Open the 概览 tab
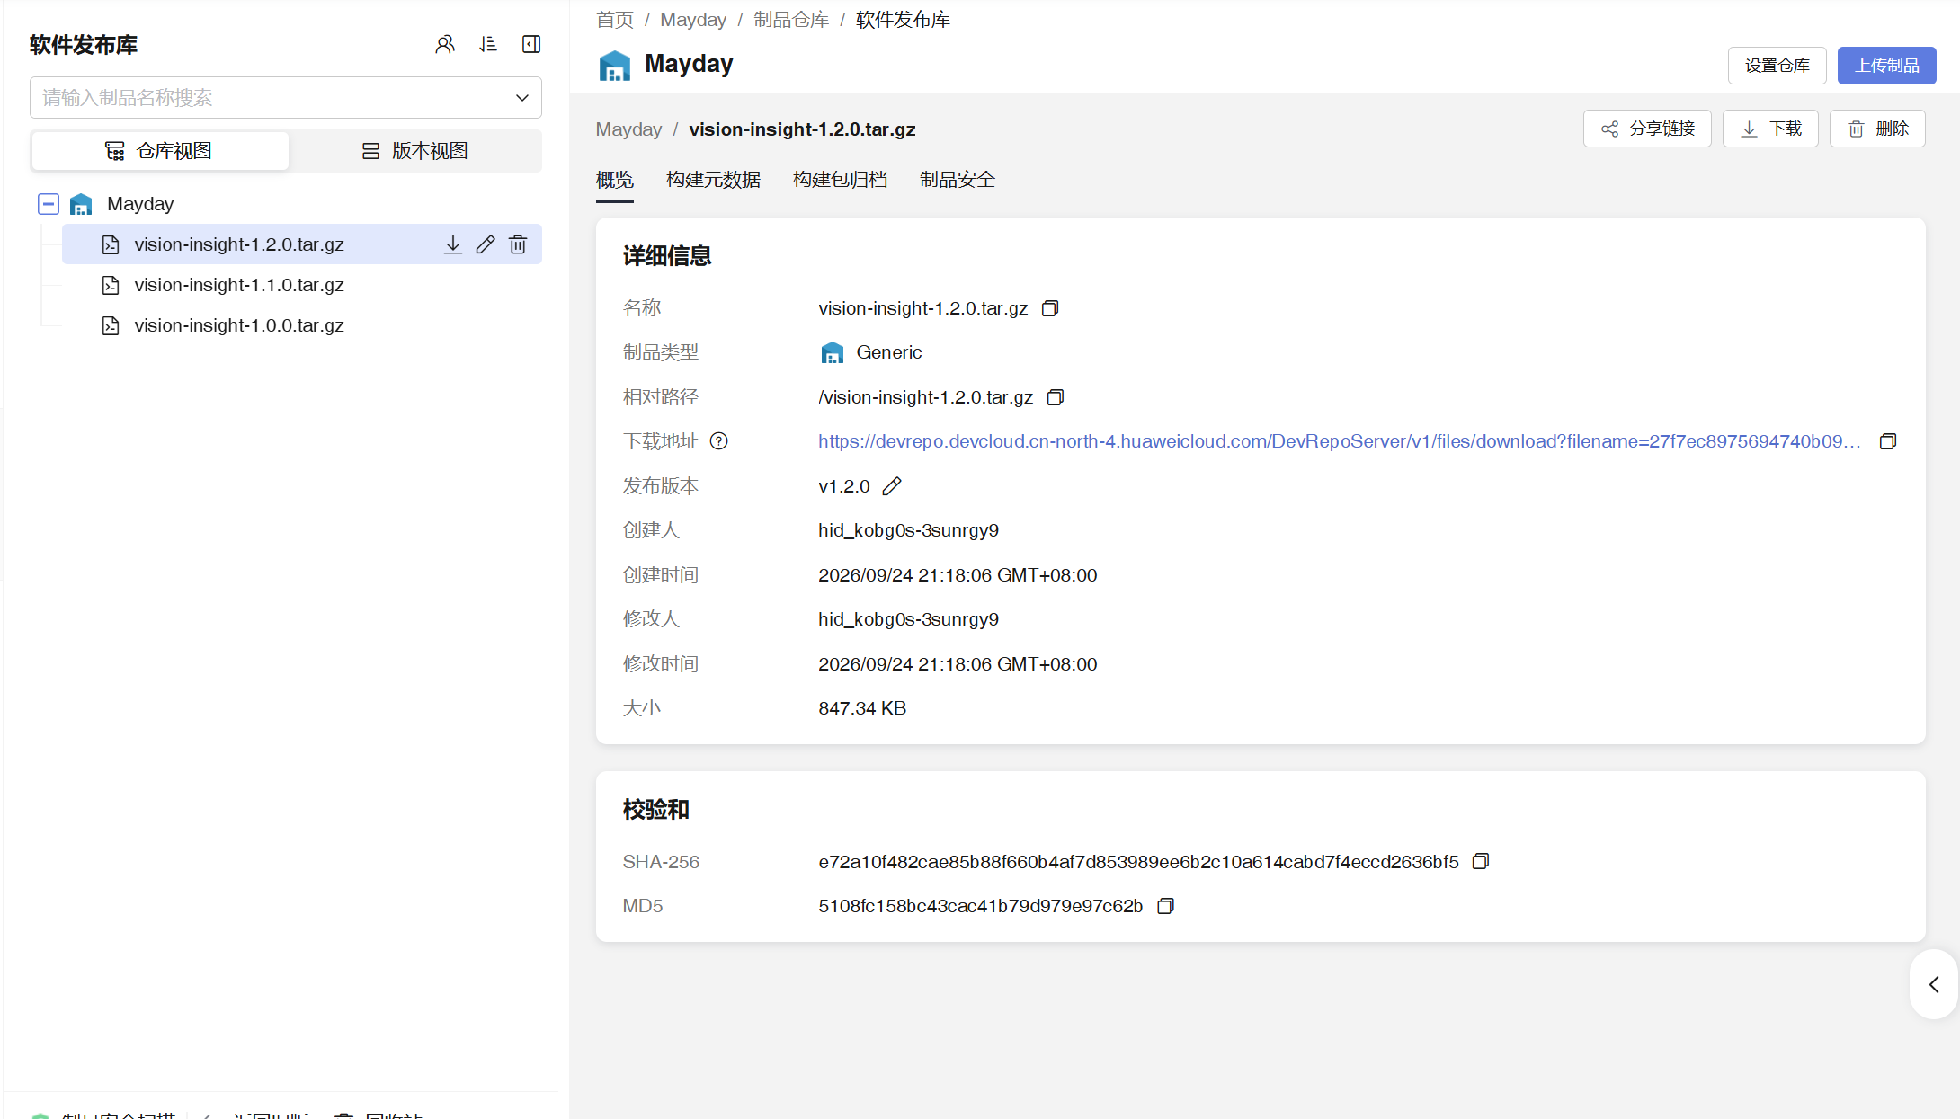1960x1119 pixels. pos(615,180)
